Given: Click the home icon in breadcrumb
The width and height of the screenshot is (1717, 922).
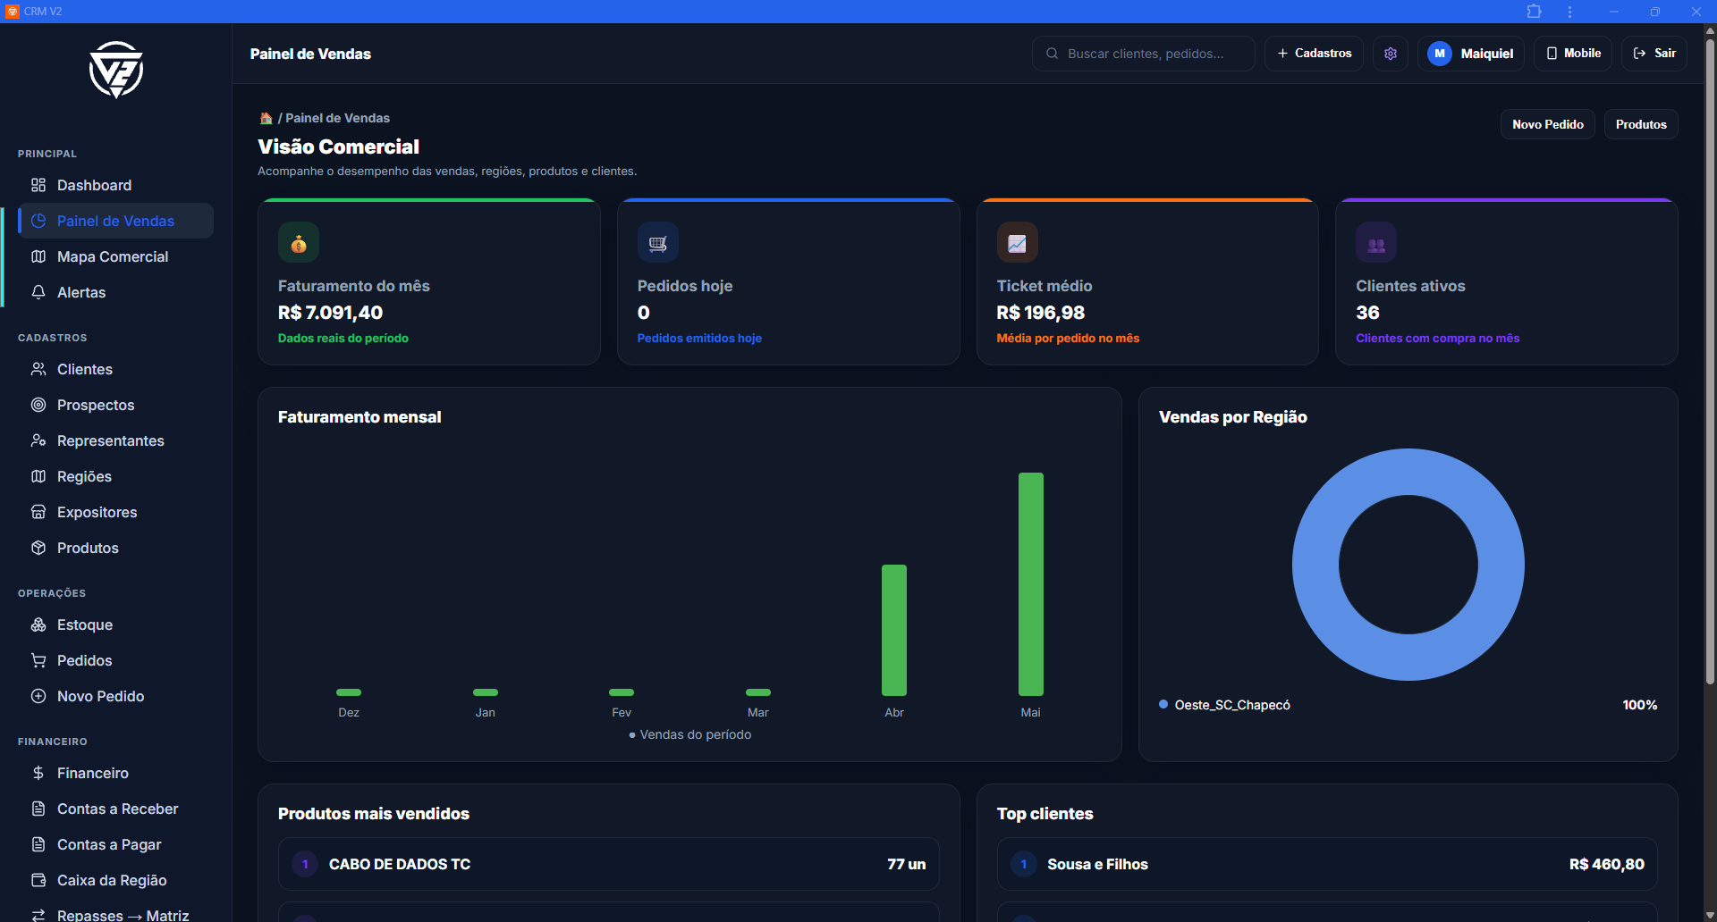Looking at the screenshot, I should (x=266, y=118).
